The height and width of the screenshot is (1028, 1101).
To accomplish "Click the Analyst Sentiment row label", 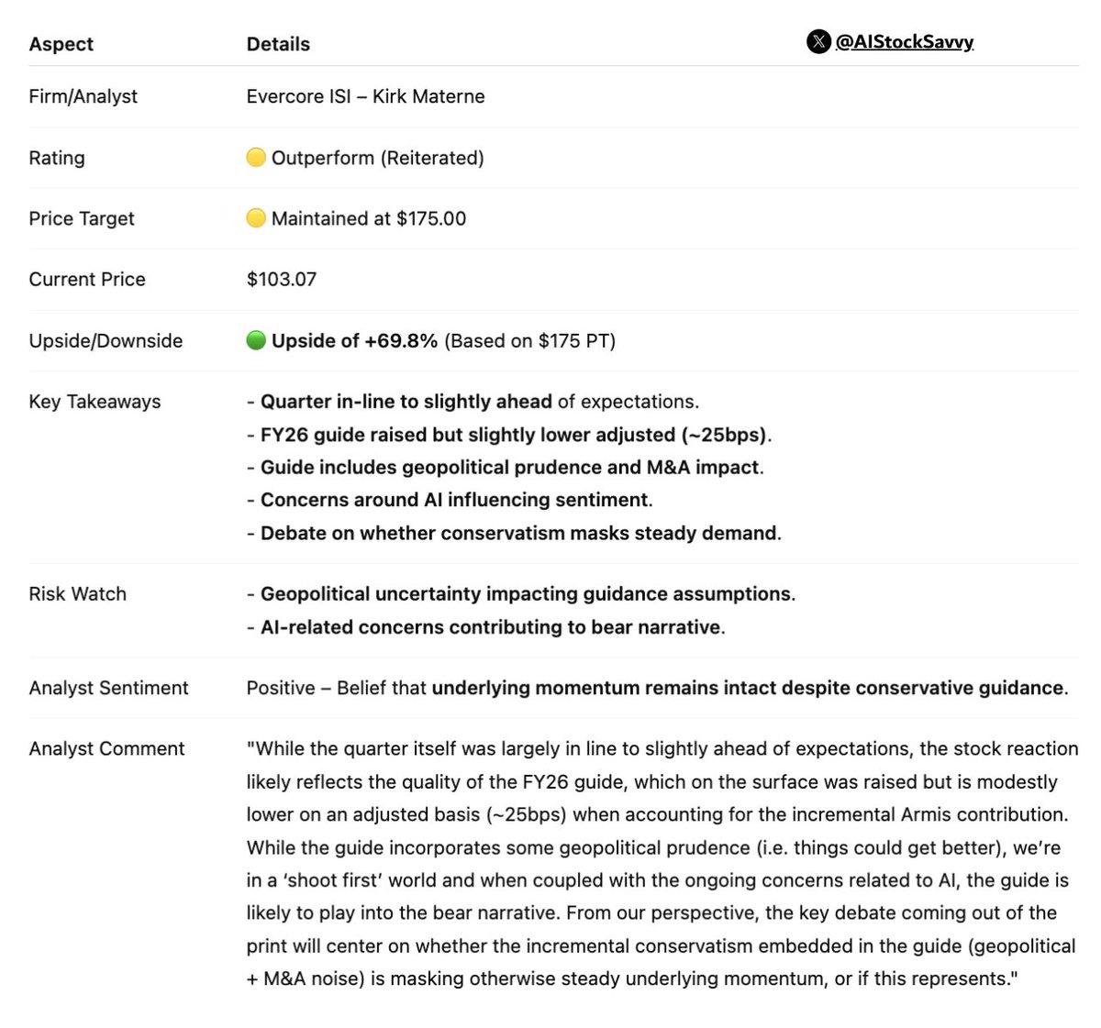I will click(108, 688).
